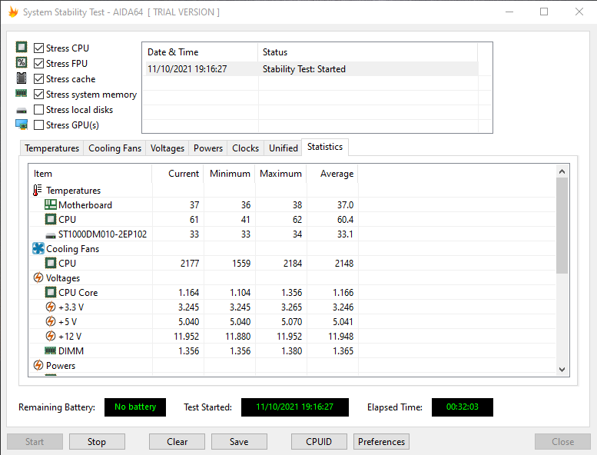This screenshot has width=597, height=455.
Task: Click the Status log column header
Action: pyautogui.click(x=368, y=52)
